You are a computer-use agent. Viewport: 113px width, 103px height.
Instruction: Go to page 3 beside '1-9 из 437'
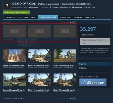pyautogui.click(x=68, y=22)
